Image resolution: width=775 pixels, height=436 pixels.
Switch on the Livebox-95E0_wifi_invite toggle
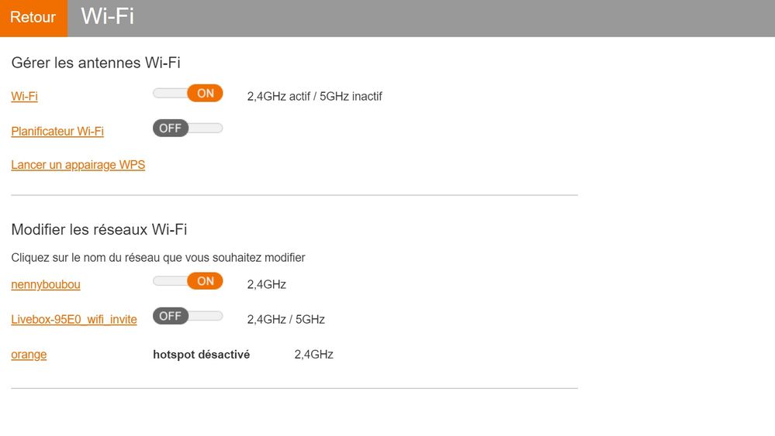click(x=188, y=316)
